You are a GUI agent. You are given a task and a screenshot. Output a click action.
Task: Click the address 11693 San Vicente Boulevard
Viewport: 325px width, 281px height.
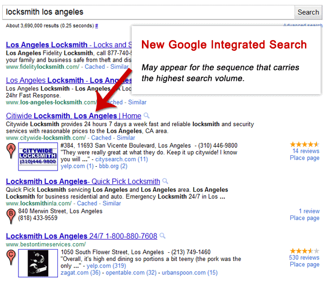tap(116, 146)
